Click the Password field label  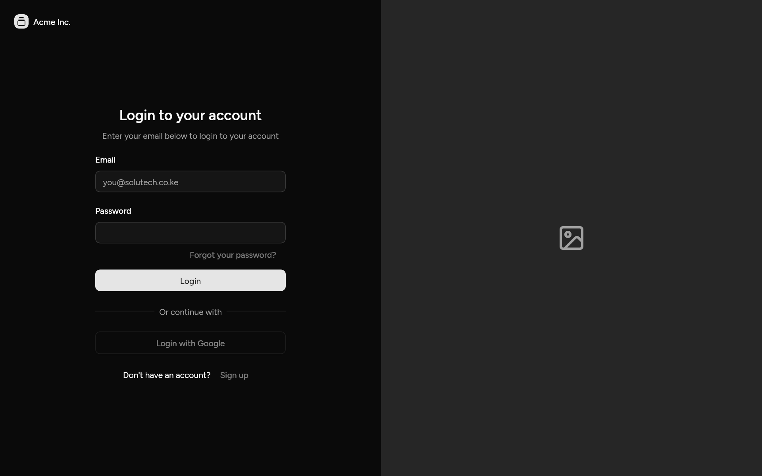pyautogui.click(x=113, y=211)
